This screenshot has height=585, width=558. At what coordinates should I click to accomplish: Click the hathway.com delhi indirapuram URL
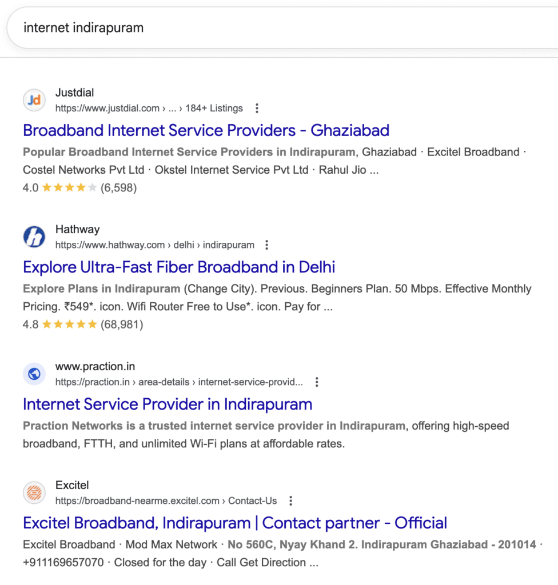(x=154, y=245)
